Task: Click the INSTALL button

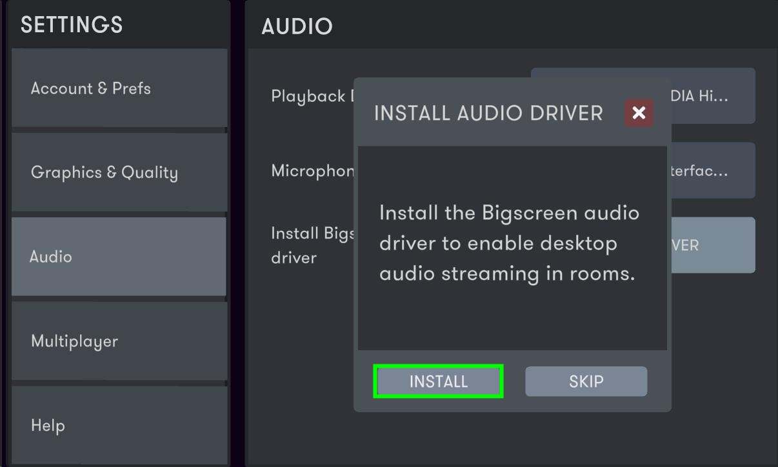Action: coord(438,381)
